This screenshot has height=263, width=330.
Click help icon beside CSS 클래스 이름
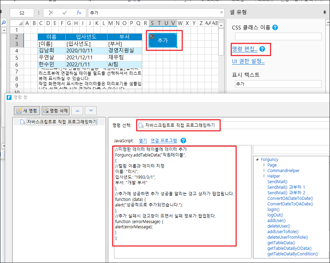(275, 27)
